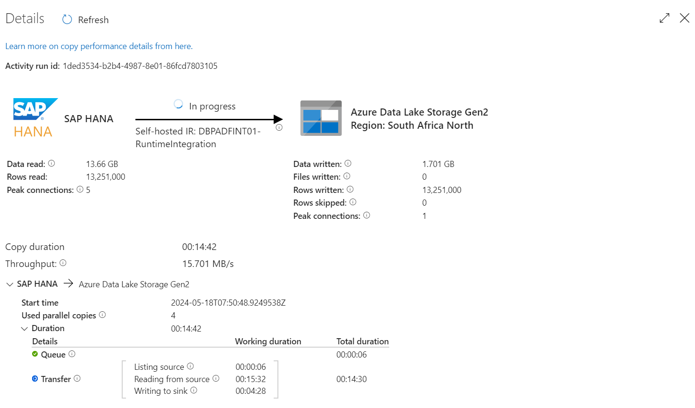This screenshot has height=408, width=695.
Task: Click info icon next to Writing to sink
Action: tap(193, 390)
